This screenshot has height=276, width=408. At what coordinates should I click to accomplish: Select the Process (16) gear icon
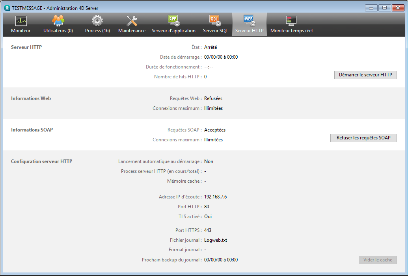[x=97, y=21]
